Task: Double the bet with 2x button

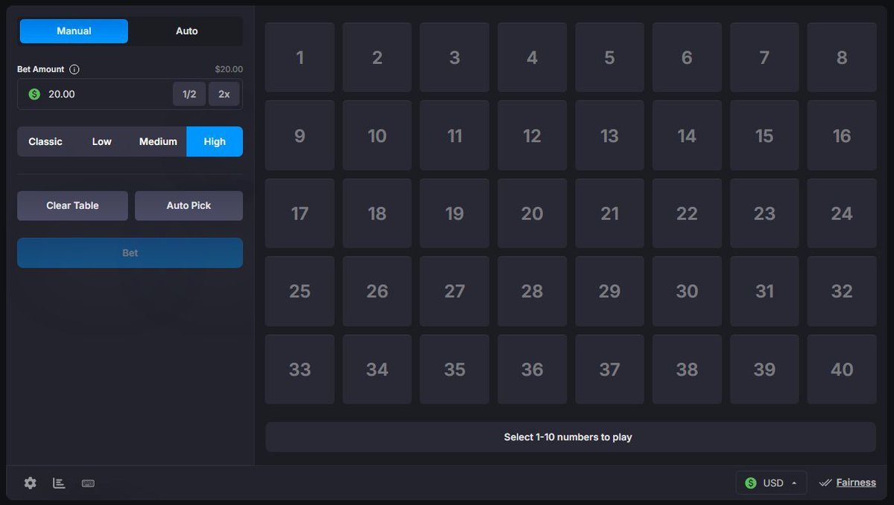Action: tap(224, 94)
